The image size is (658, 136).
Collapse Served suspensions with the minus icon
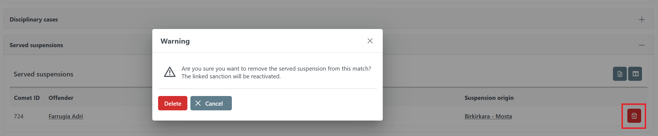(642, 45)
